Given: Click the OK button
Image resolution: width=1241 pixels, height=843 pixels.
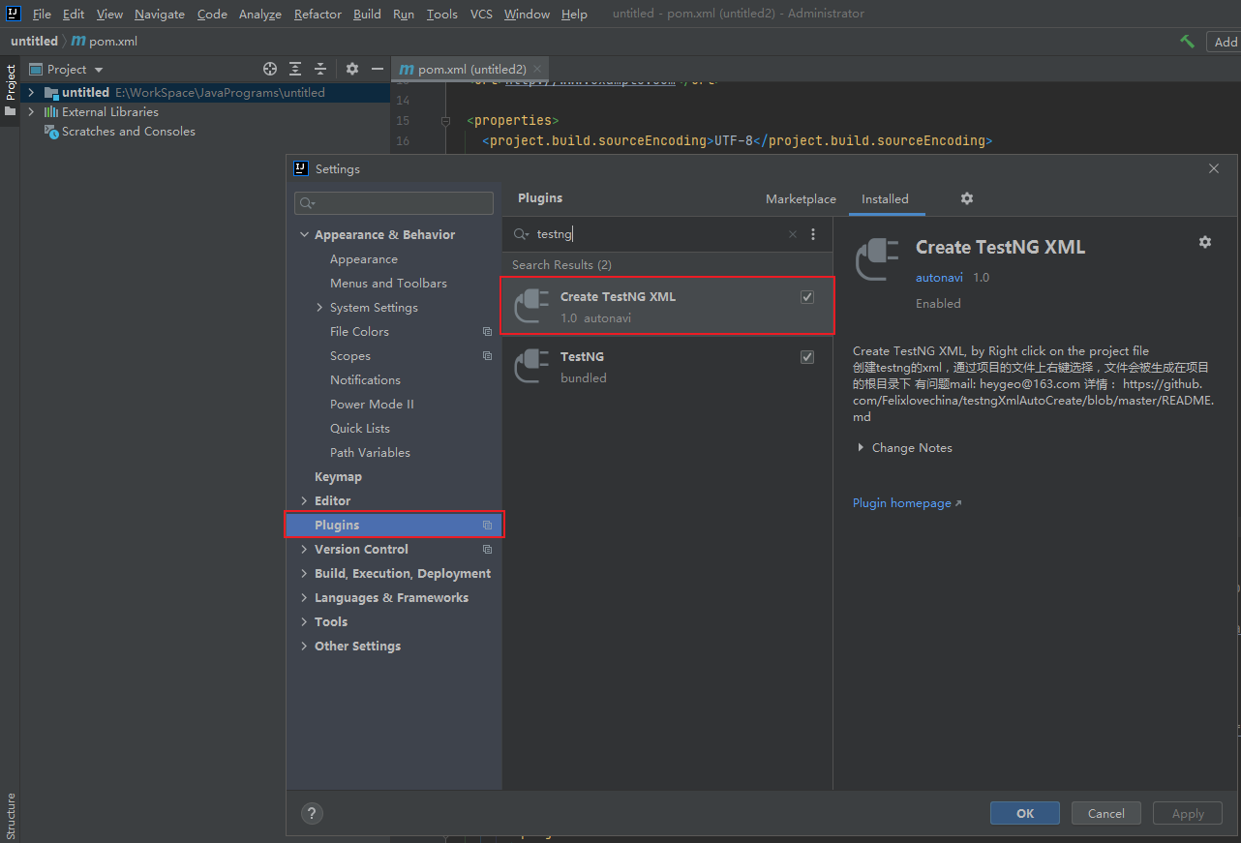Looking at the screenshot, I should (x=1025, y=813).
